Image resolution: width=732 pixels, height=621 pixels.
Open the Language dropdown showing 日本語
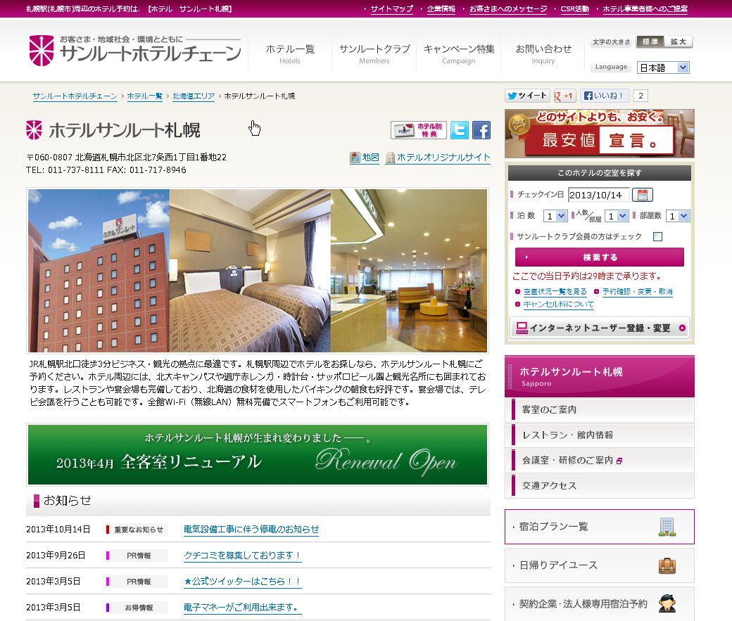click(x=663, y=68)
